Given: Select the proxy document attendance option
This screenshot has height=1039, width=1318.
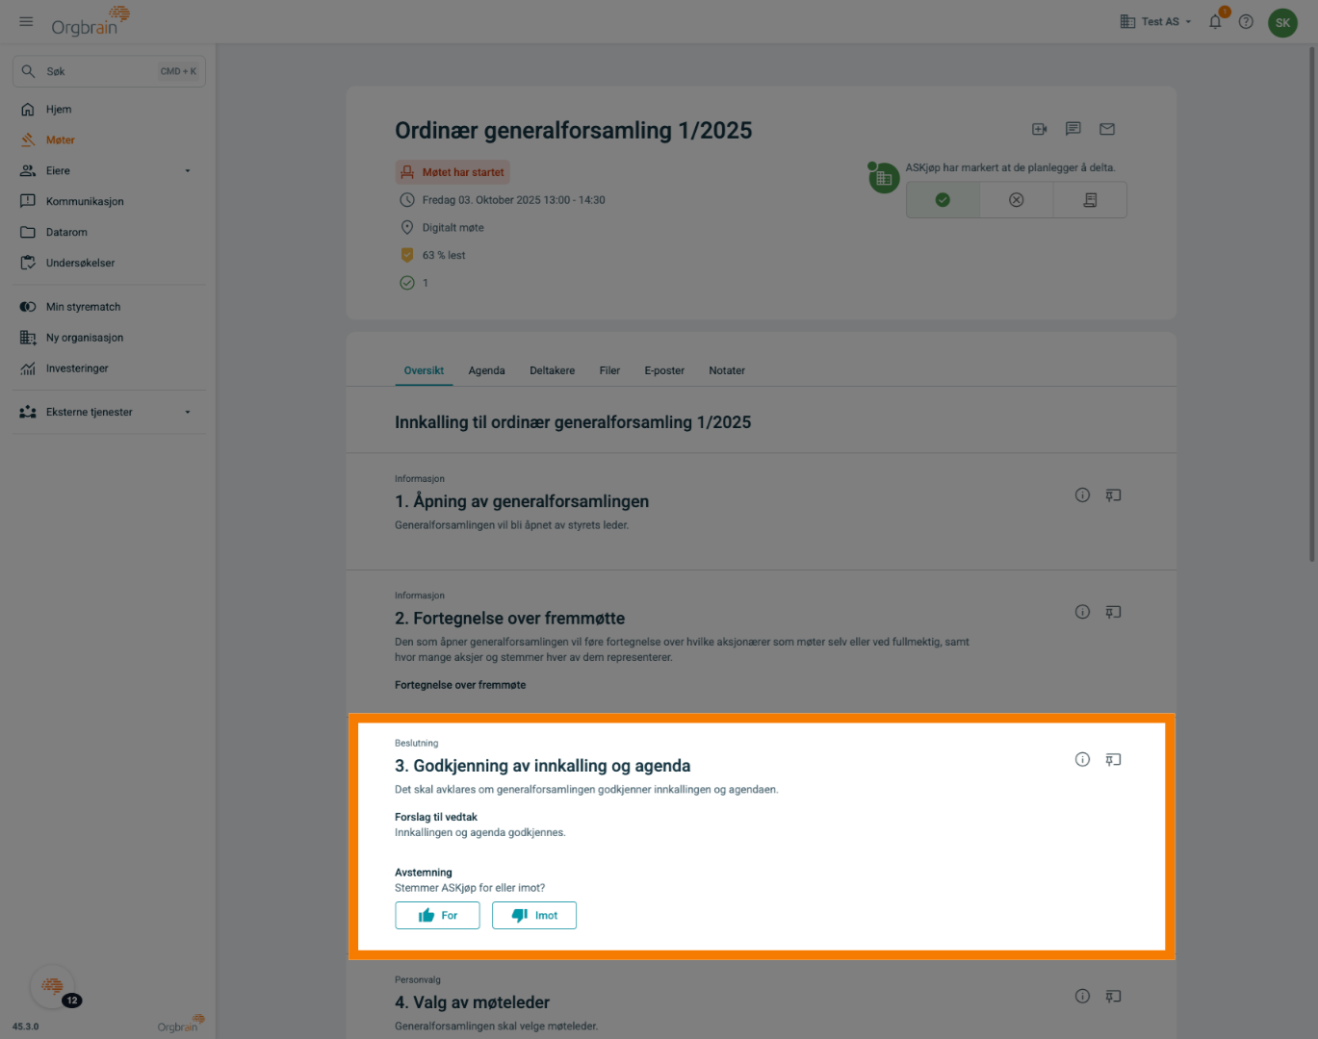Looking at the screenshot, I should 1090,200.
